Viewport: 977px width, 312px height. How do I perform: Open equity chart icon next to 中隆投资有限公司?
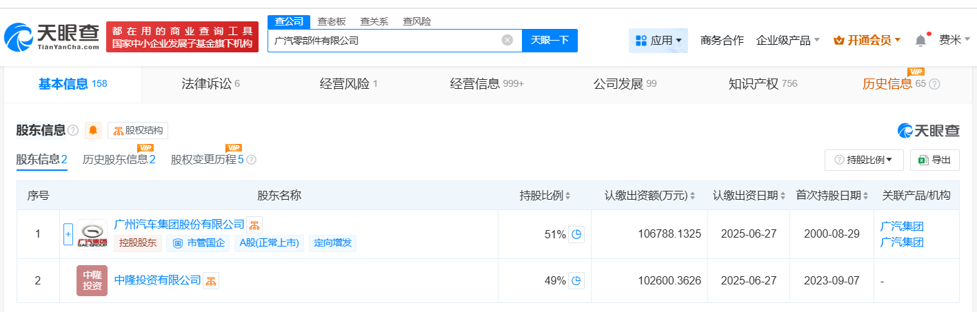(x=211, y=280)
